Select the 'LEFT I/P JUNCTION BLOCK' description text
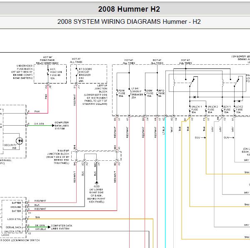 pyautogui.click(x=96, y=95)
